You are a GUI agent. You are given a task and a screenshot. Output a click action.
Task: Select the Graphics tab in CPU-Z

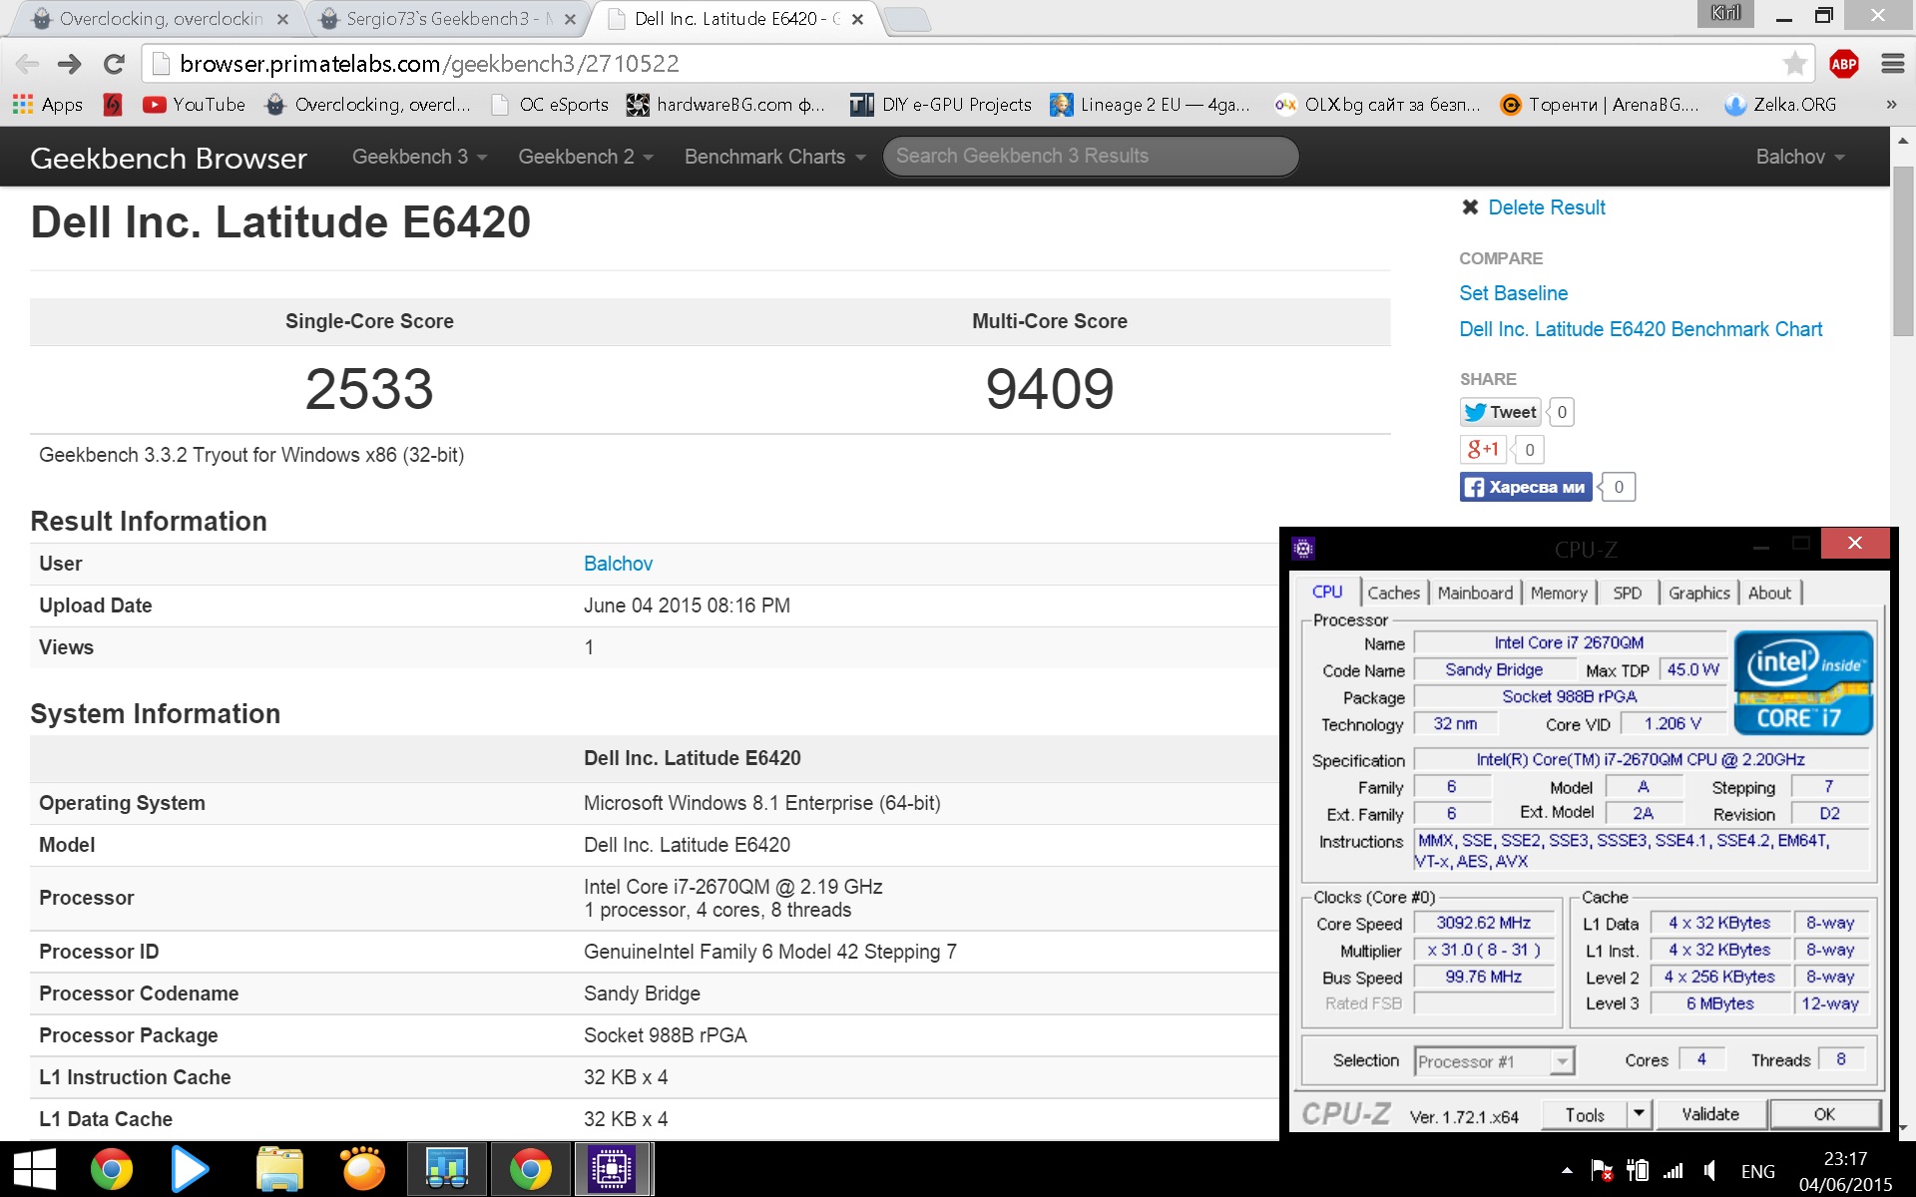pyautogui.click(x=1699, y=593)
